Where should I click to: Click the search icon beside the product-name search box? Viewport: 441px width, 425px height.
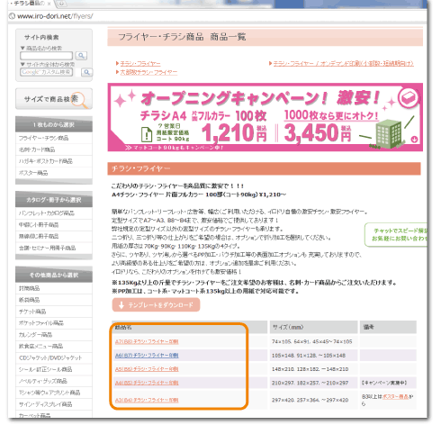(81, 56)
